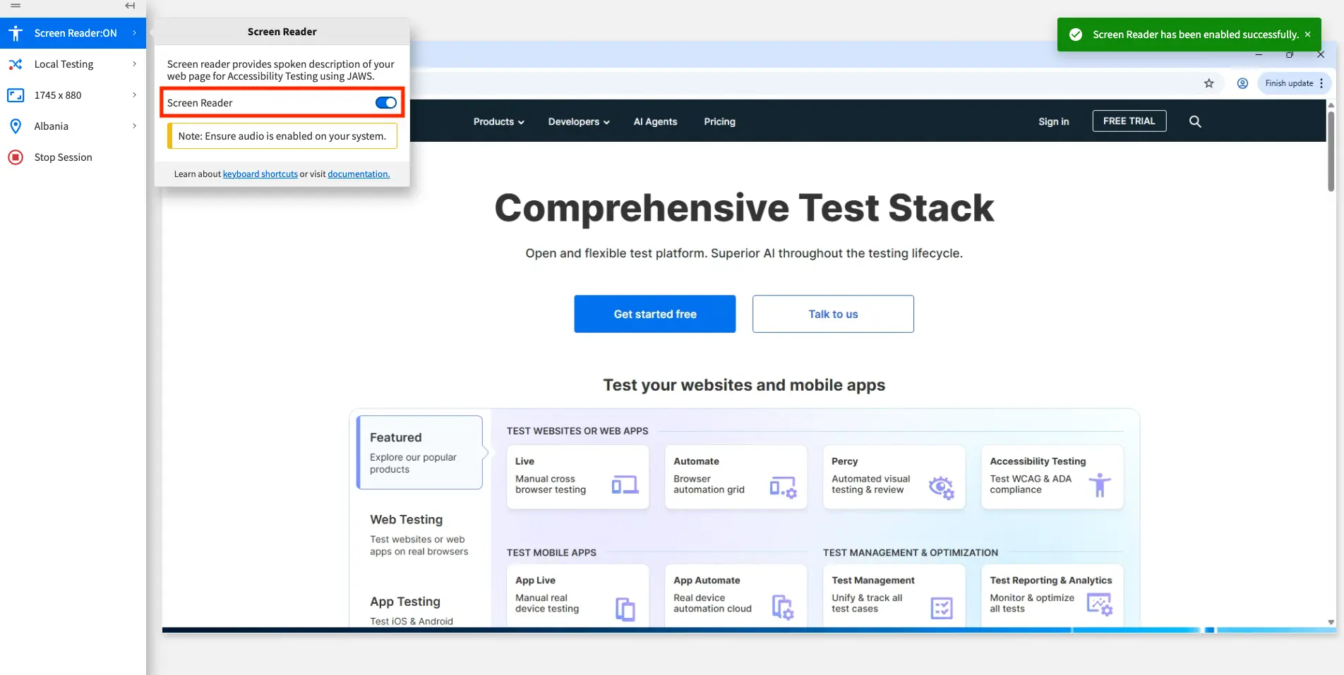Click the Stop Session record icon

[x=16, y=157]
